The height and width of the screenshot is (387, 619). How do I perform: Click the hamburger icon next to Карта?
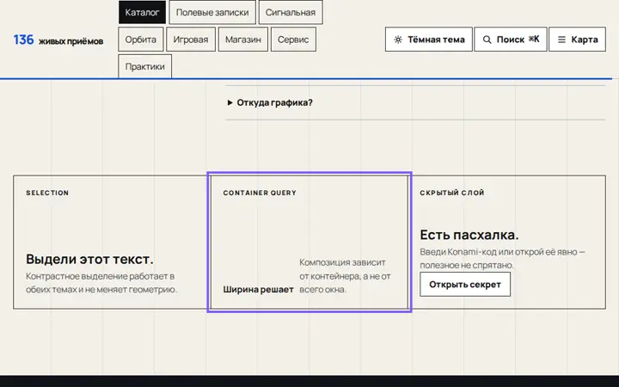tap(561, 40)
